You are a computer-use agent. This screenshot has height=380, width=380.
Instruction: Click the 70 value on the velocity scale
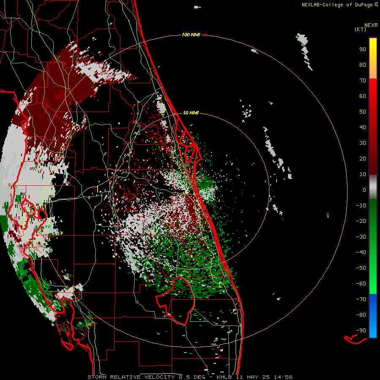coord(363,81)
